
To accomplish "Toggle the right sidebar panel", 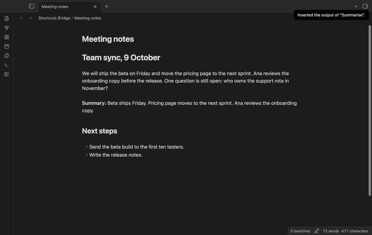I will click(x=365, y=6).
